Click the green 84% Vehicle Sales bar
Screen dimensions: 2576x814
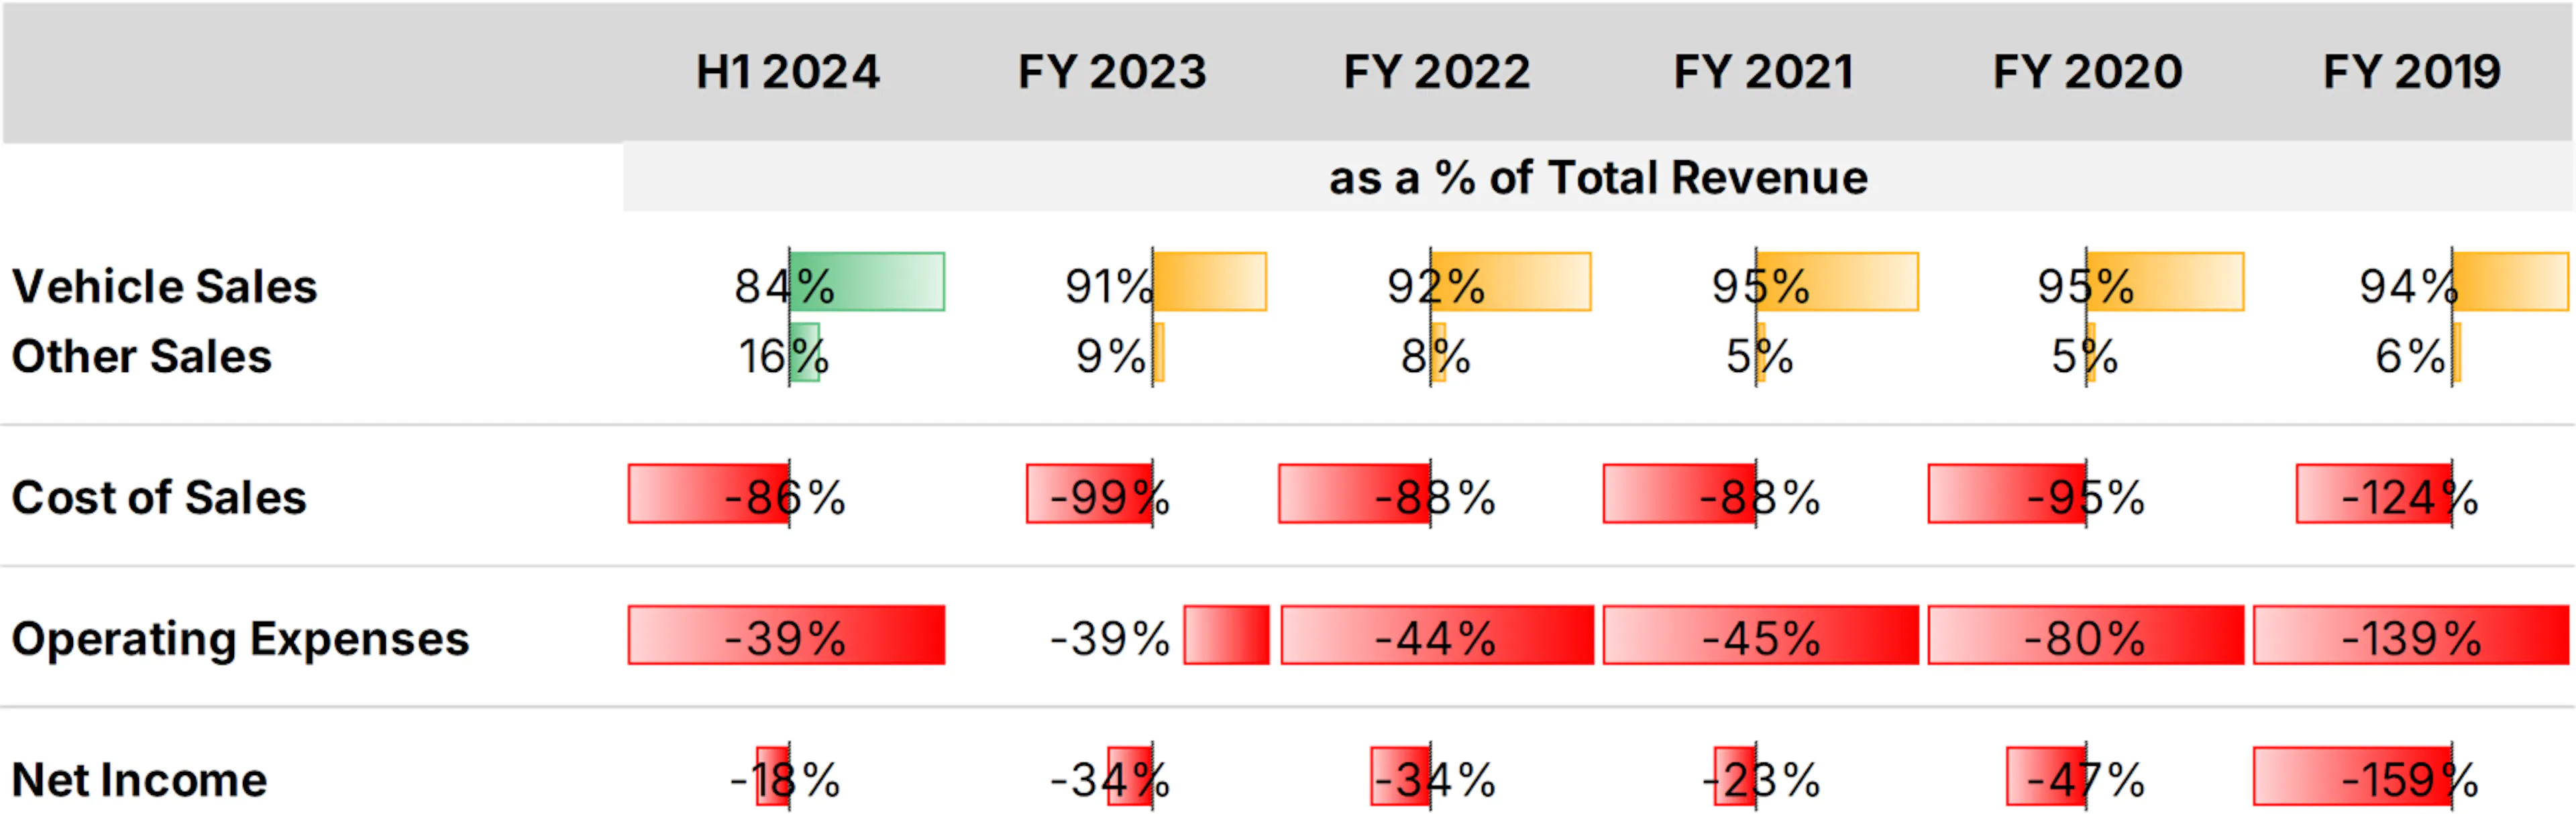[867, 282]
